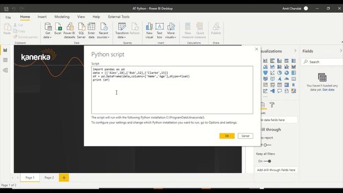Select the Table visual
Screen dimensions: 343x193
(280, 85)
